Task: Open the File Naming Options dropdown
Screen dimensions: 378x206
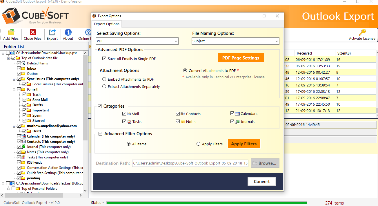Action: [x=235, y=41]
